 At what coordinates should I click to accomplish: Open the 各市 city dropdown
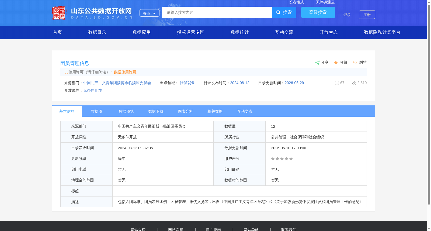[150, 13]
